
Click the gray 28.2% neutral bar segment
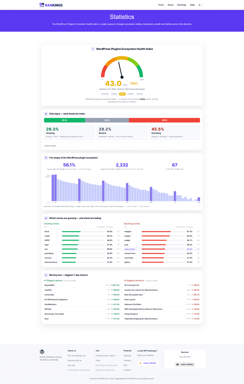(107, 120)
